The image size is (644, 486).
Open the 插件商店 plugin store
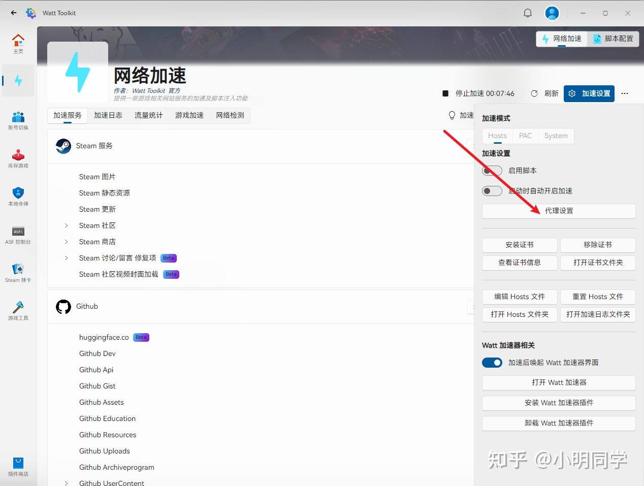(x=18, y=466)
